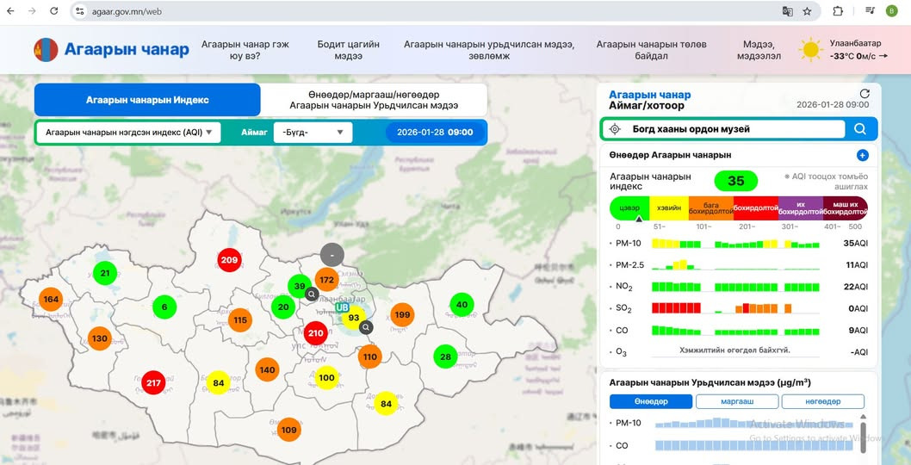Refresh air quality data using reload icon
The width and height of the screenshot is (911, 465).
[865, 94]
